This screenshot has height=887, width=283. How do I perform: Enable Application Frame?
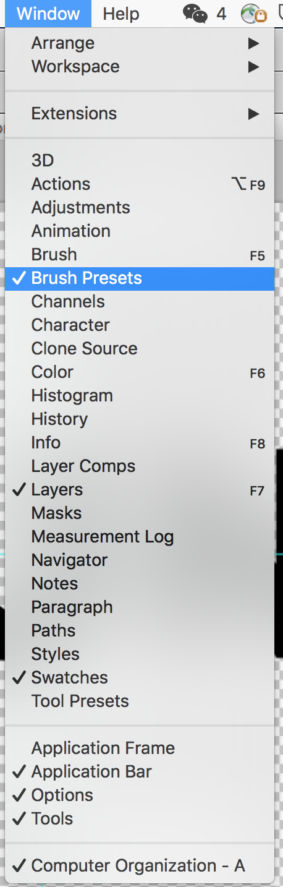(x=140, y=748)
